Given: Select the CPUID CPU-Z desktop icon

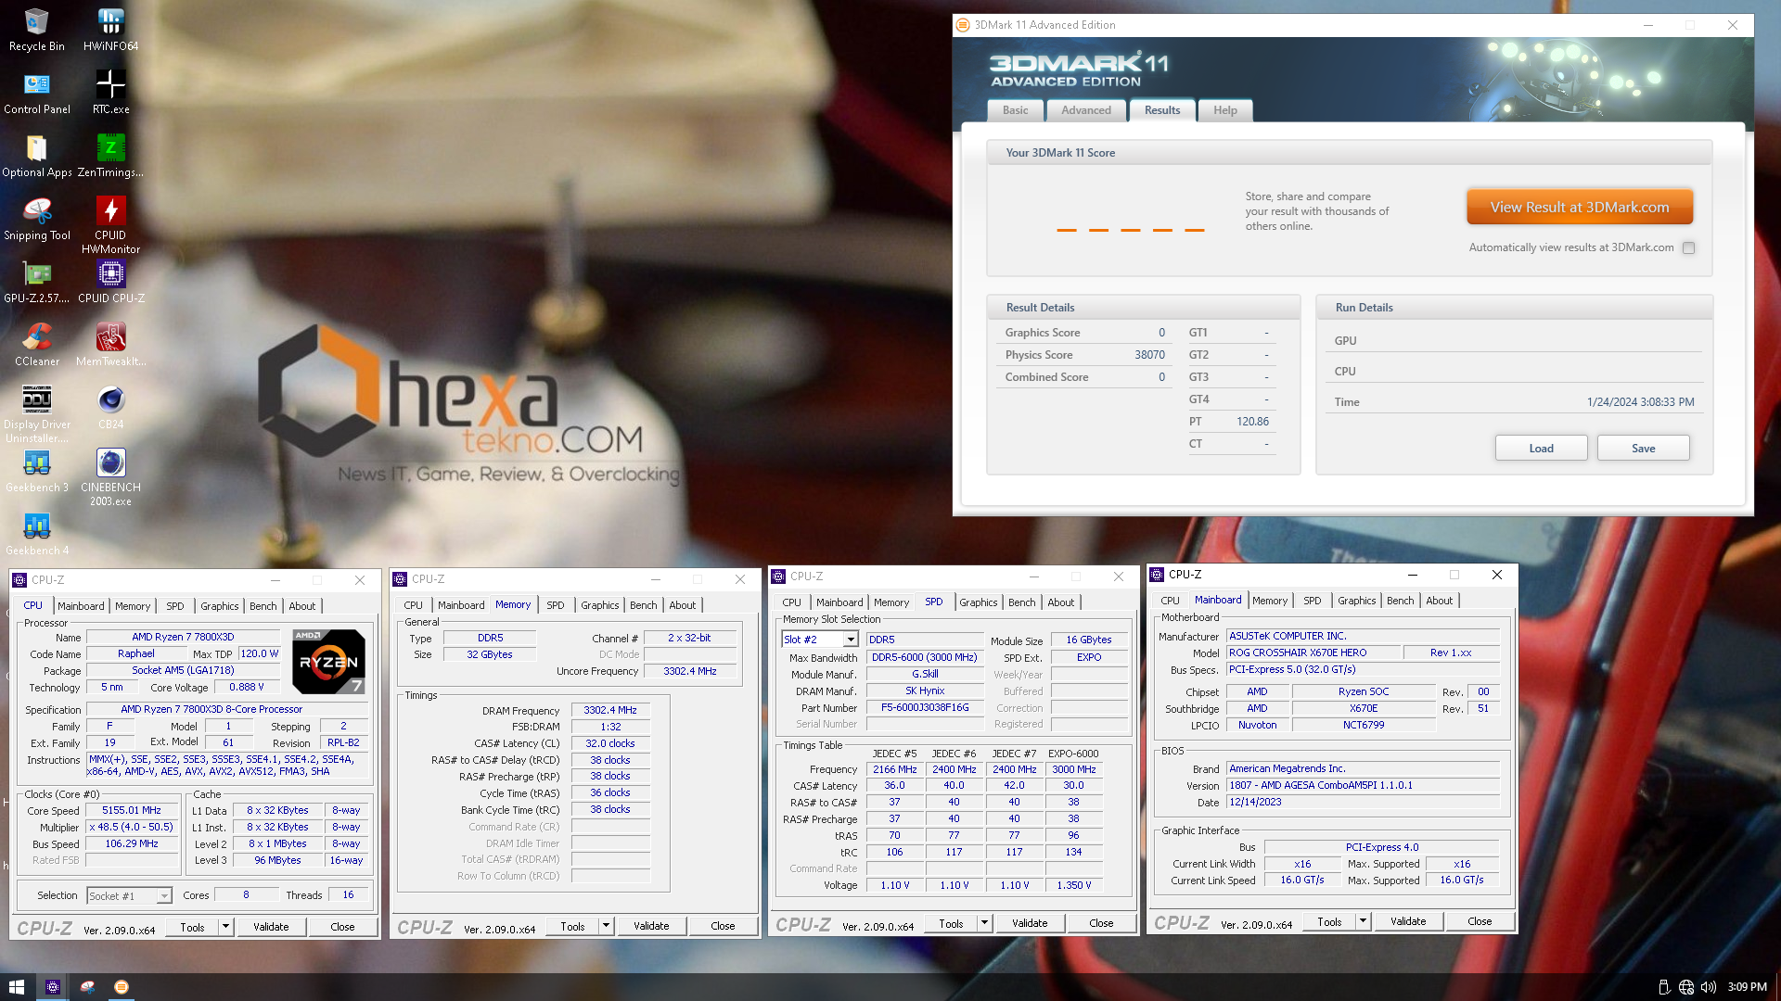Looking at the screenshot, I should pos(110,282).
